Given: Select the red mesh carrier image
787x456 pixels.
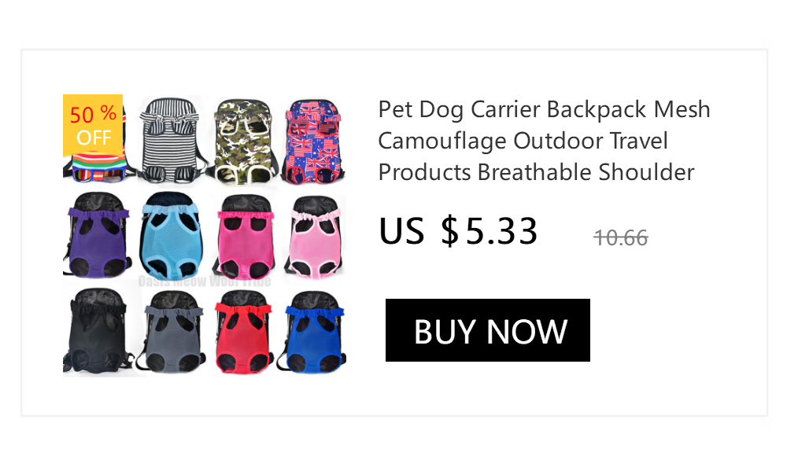Looking at the screenshot, I should (243, 331).
